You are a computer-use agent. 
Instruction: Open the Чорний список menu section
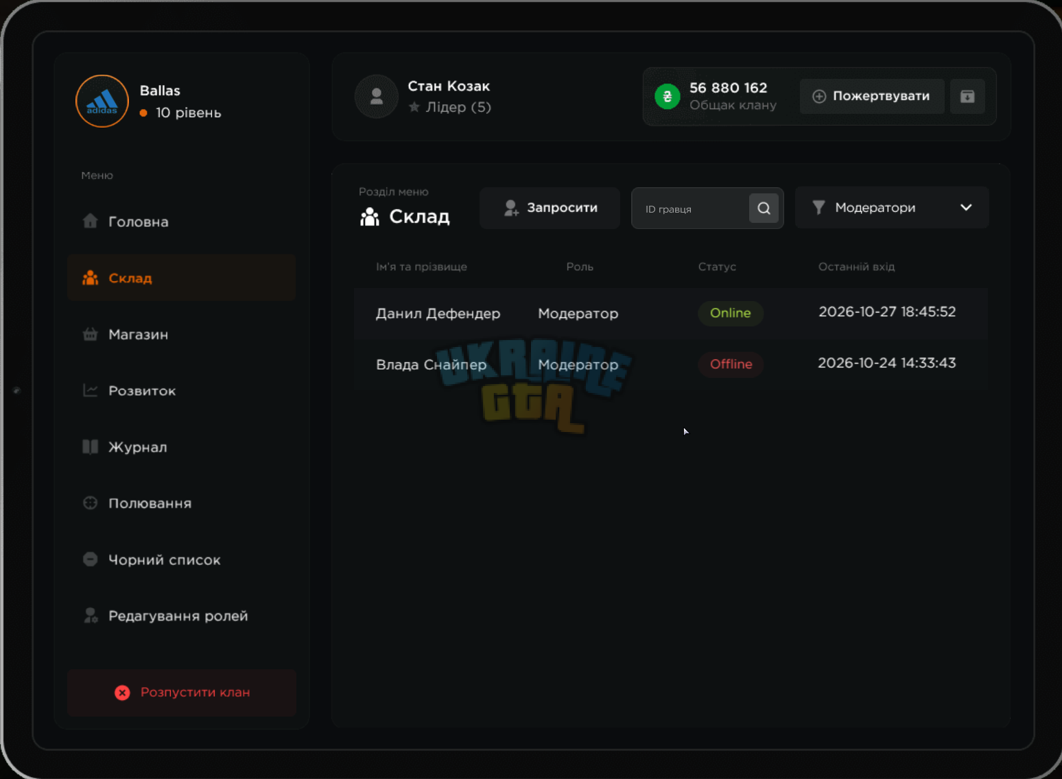182,560
